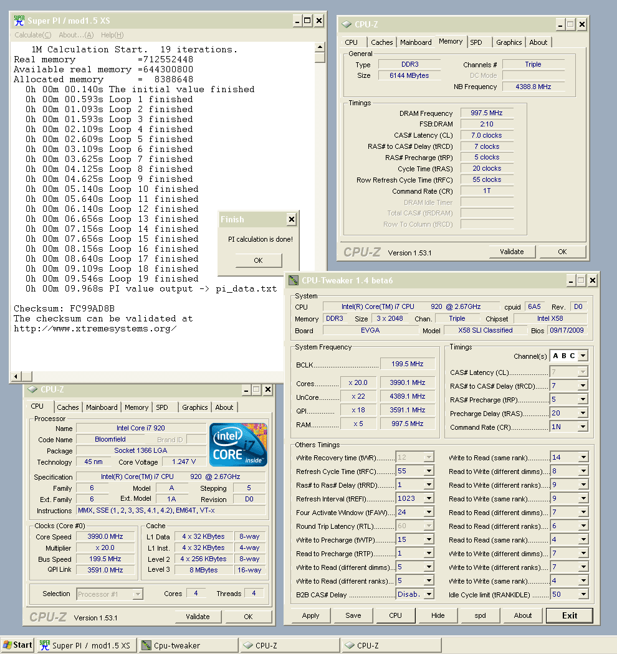Click OK in the lower CPU-Z window
The image size is (617, 654).
[x=248, y=617]
